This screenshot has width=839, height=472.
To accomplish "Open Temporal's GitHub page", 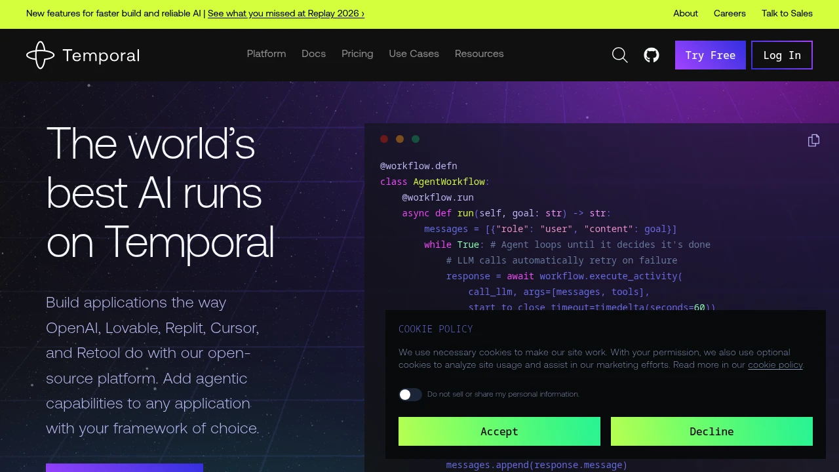I will pyautogui.click(x=652, y=55).
